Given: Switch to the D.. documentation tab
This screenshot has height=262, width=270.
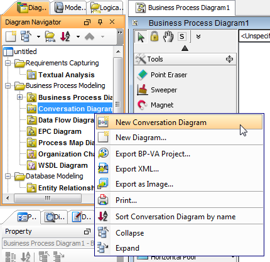Looking at the screenshot, I should point(82,217).
